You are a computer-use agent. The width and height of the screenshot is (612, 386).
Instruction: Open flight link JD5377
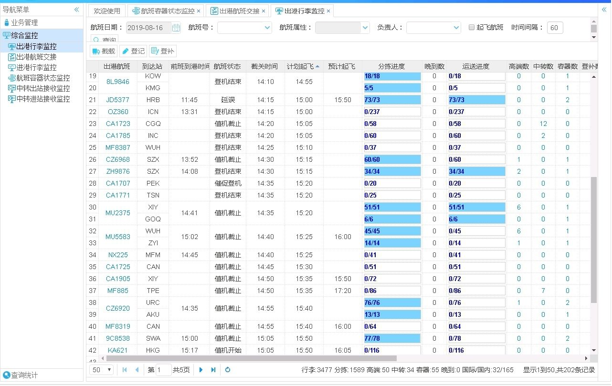[117, 100]
